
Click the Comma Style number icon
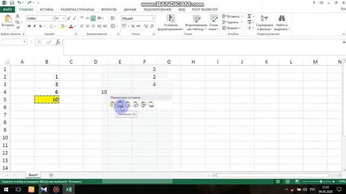pos(138,26)
